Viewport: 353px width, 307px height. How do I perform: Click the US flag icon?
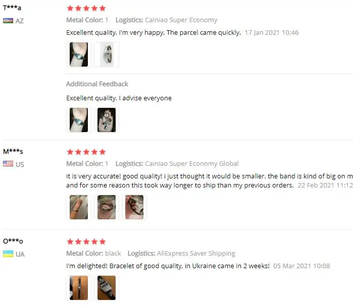(8, 164)
